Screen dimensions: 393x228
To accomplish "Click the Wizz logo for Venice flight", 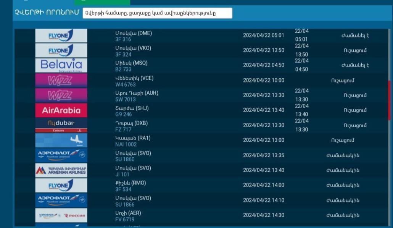I will [x=61, y=81].
